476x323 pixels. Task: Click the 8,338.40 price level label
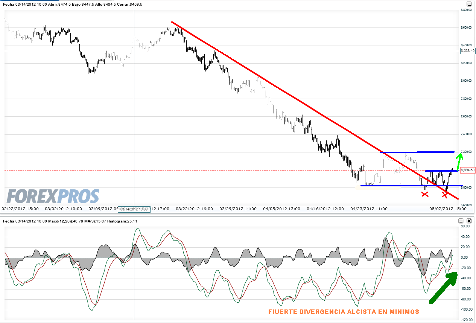pyautogui.click(x=467, y=51)
